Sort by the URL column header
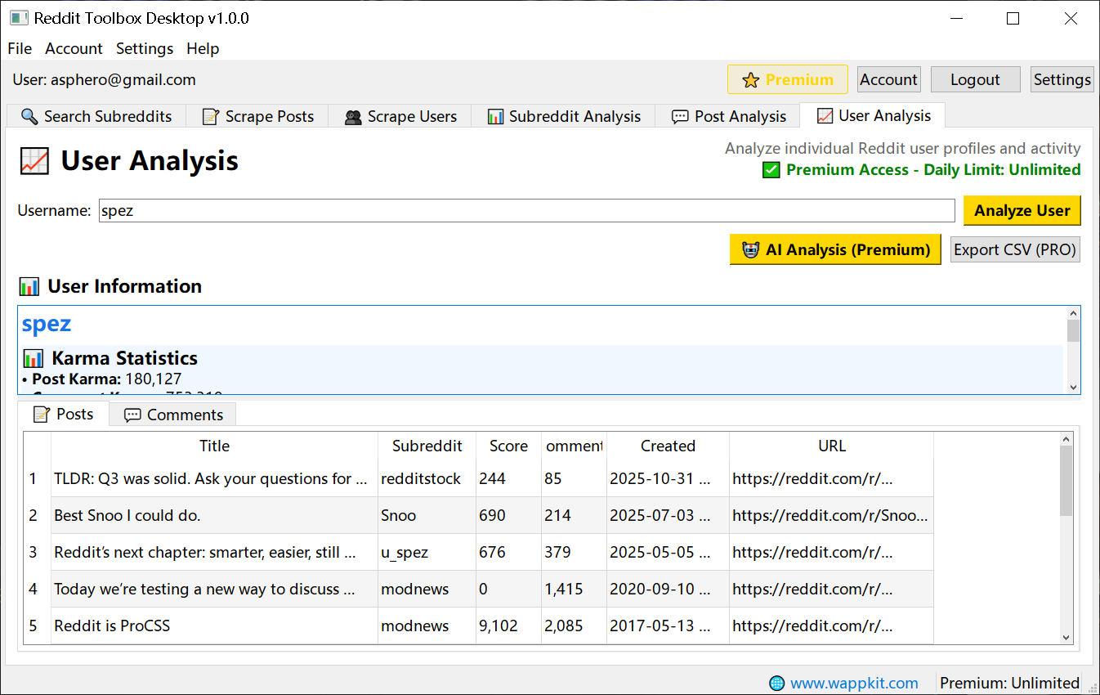1100x695 pixels. coord(832,446)
